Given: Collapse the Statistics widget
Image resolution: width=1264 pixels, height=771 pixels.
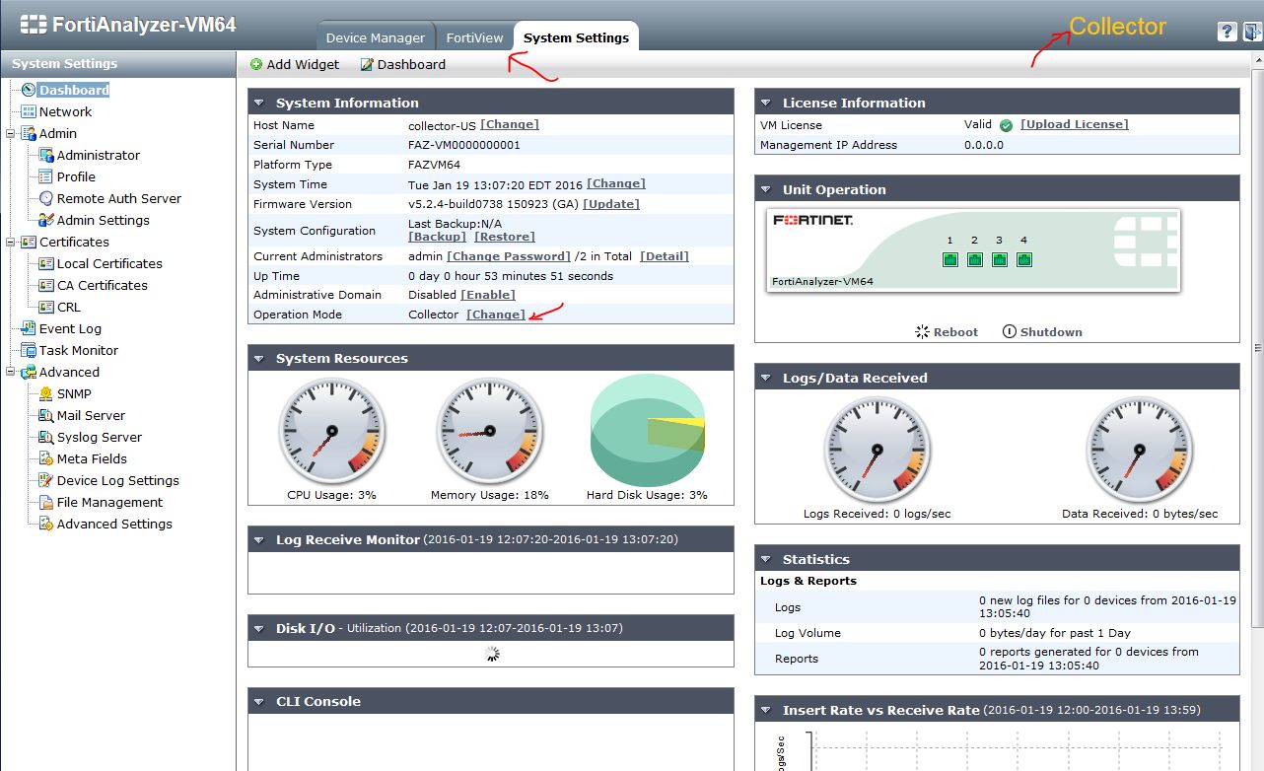Looking at the screenshot, I should point(766,559).
